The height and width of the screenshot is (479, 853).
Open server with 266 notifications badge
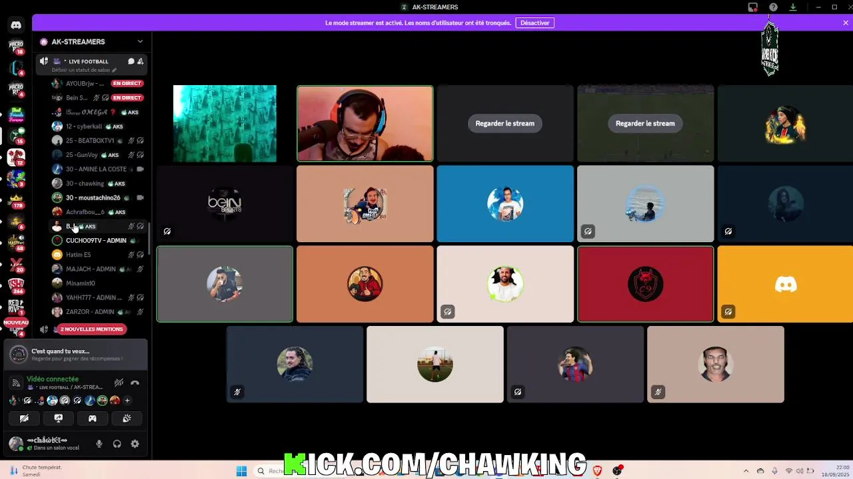pos(16,286)
